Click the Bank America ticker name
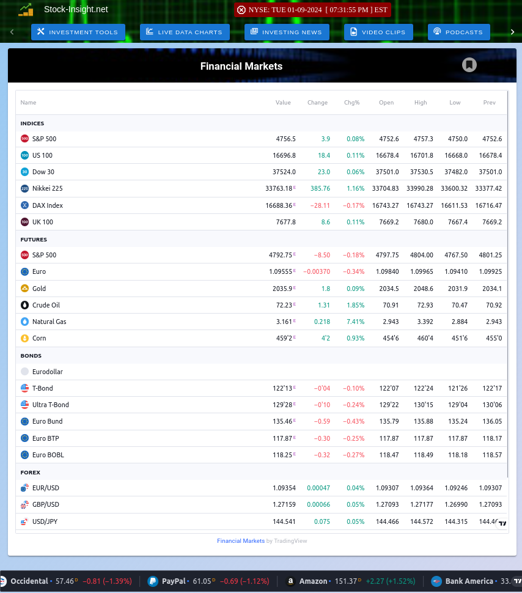The height and width of the screenshot is (593, 522). 469,581
